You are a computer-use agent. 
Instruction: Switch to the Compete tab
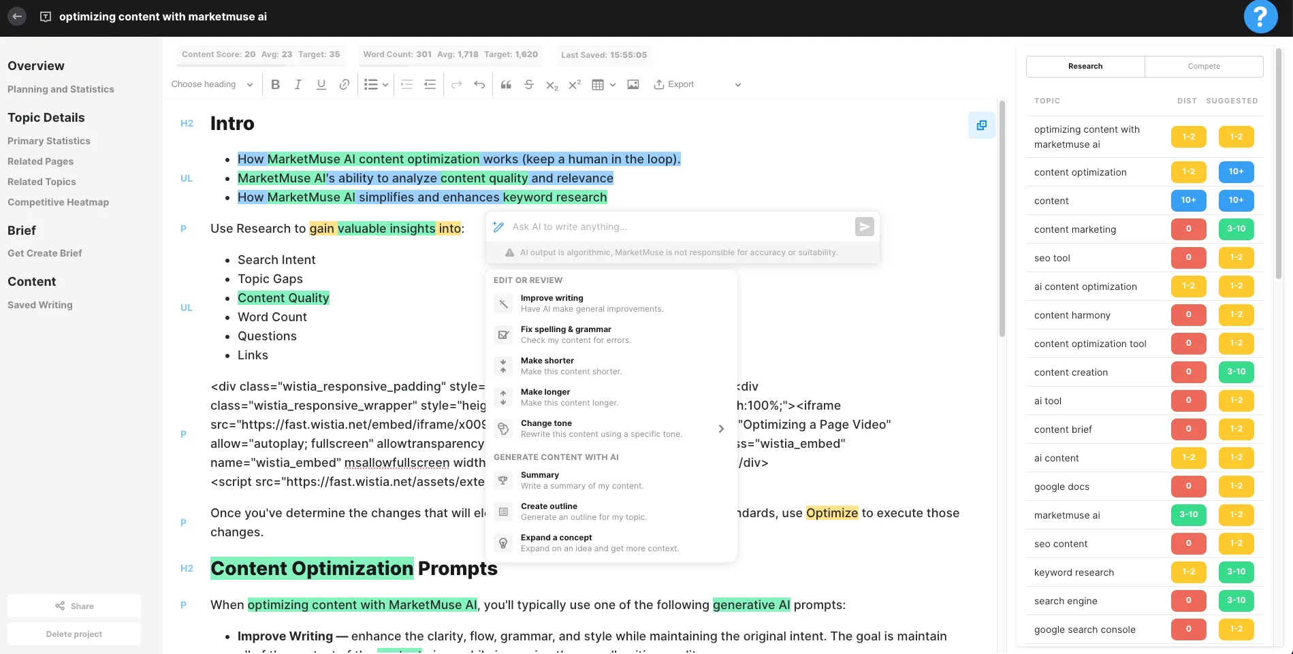1203,66
